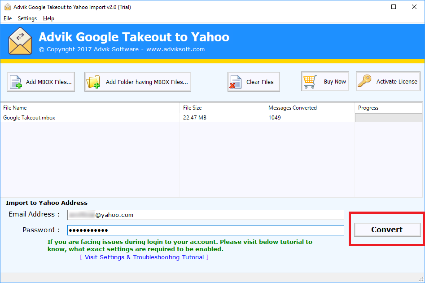Click the key icon on Activate License
Screen dimensions: 425x283
(364, 81)
